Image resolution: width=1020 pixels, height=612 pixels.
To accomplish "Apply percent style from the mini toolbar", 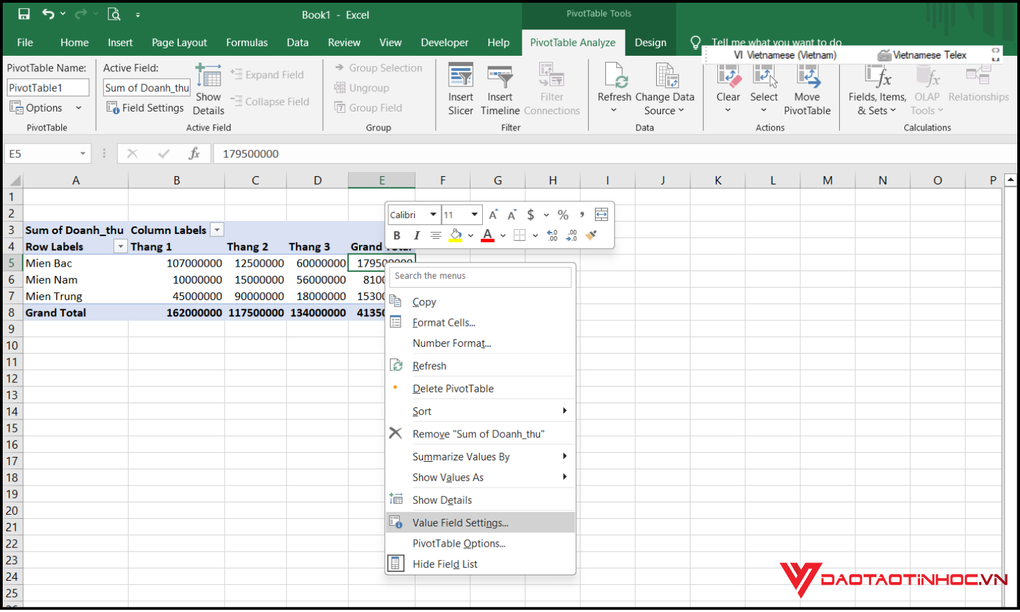I will (x=563, y=214).
